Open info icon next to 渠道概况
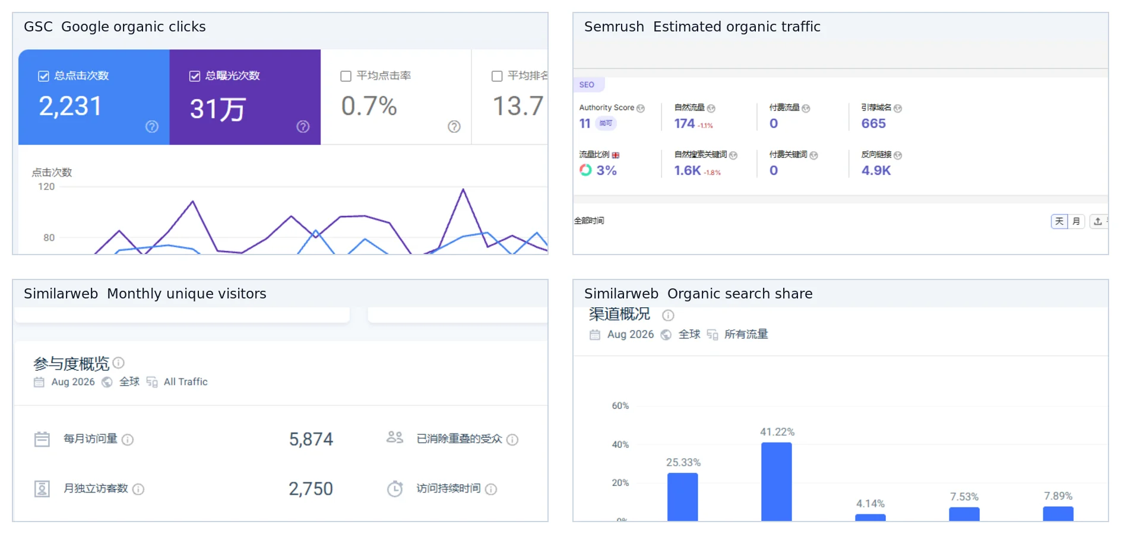 (x=668, y=315)
